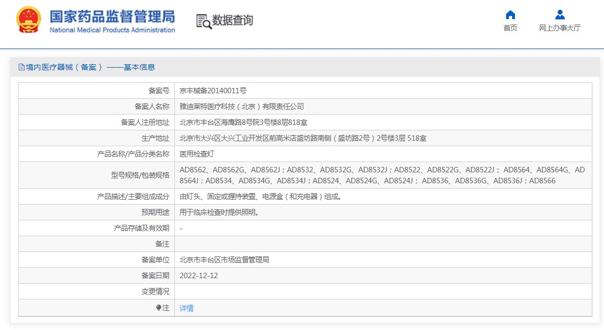Click the 生产地址 address value
The height and width of the screenshot is (330, 604).
tap(303, 138)
